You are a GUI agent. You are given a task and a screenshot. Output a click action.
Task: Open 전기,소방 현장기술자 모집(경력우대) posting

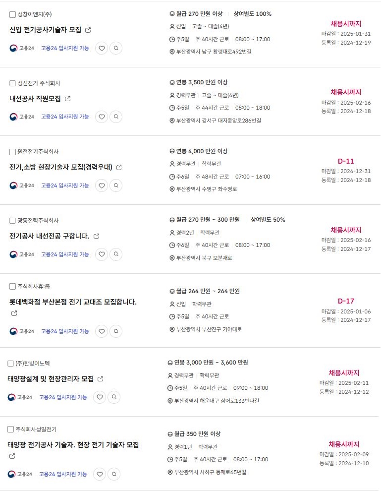point(61,167)
